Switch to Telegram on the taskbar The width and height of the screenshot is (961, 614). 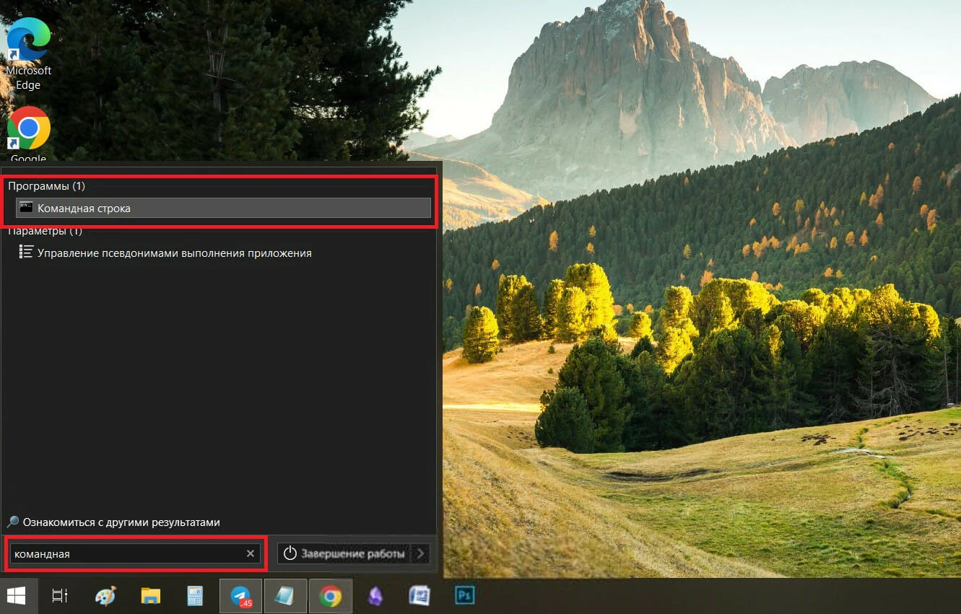(241, 596)
